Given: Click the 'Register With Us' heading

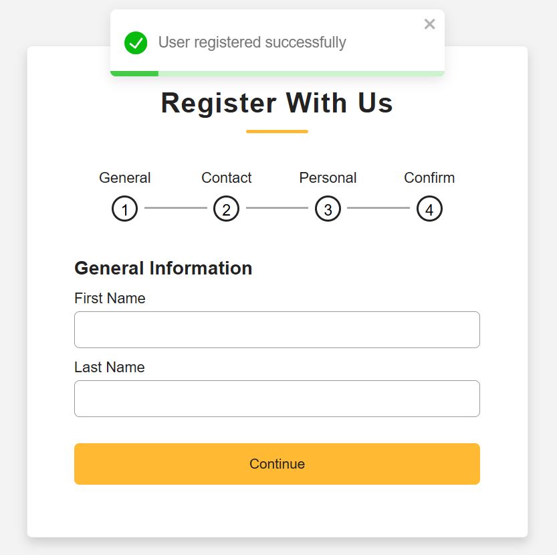Looking at the screenshot, I should (277, 104).
